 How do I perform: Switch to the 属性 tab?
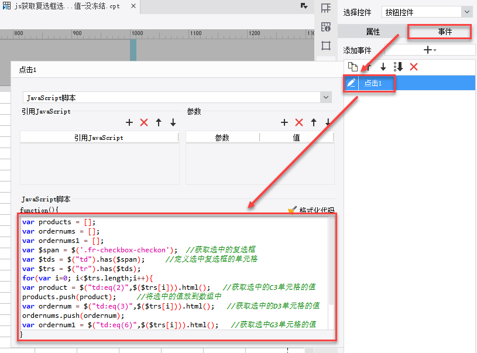[373, 32]
